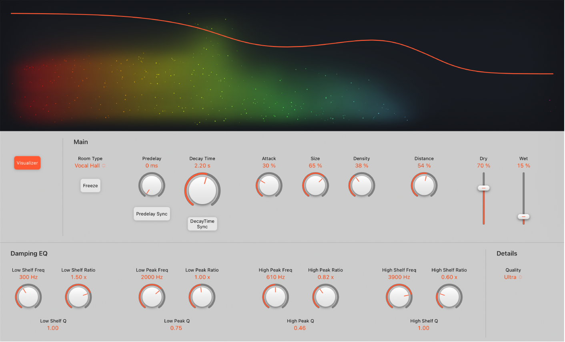Viewport: 565px width, 342px height.
Task: Turn on Predelay Sync
Action: point(152,214)
